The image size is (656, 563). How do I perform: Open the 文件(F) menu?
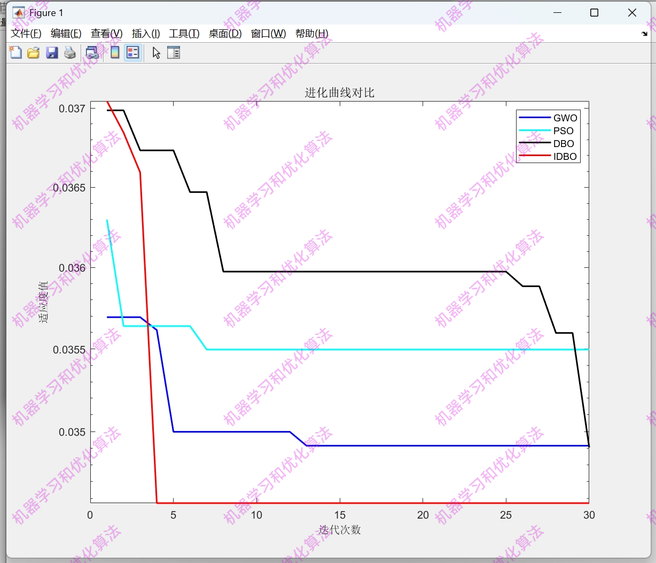pos(26,34)
